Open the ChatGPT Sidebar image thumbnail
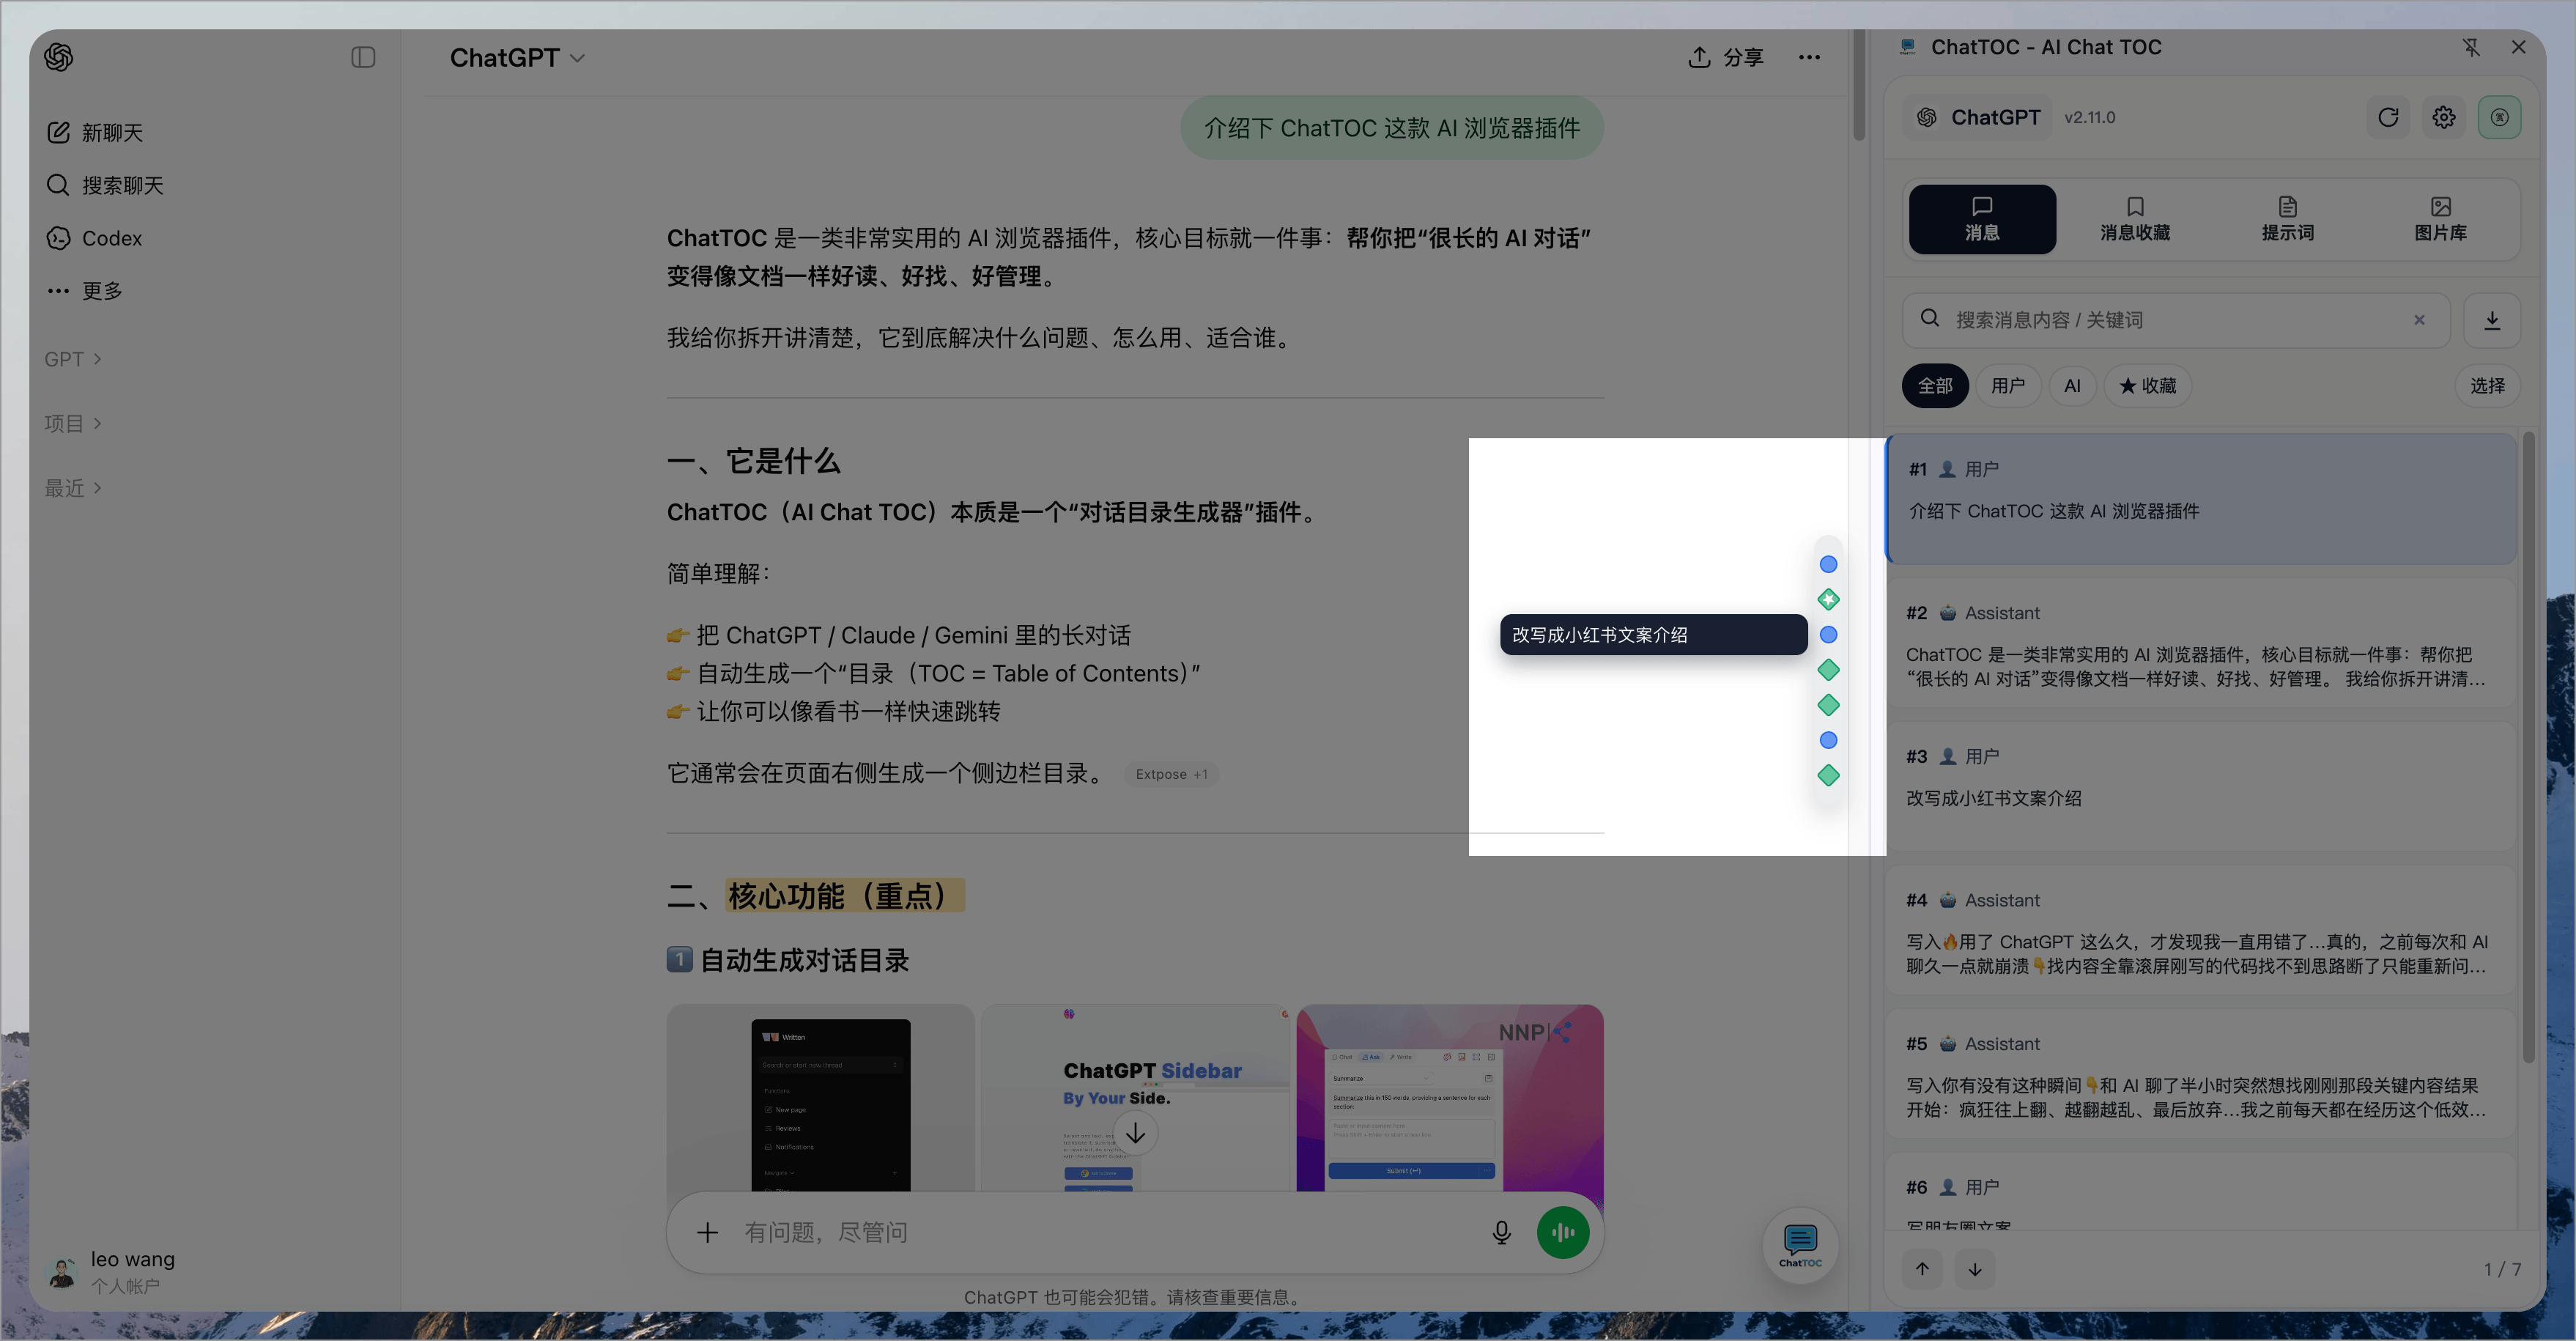The width and height of the screenshot is (2576, 1341). click(1135, 1097)
